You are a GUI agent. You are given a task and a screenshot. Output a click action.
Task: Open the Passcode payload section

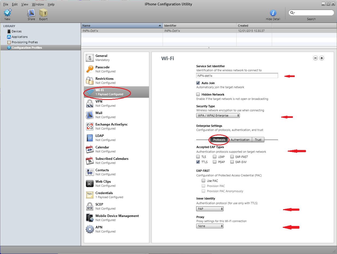tap(117, 69)
